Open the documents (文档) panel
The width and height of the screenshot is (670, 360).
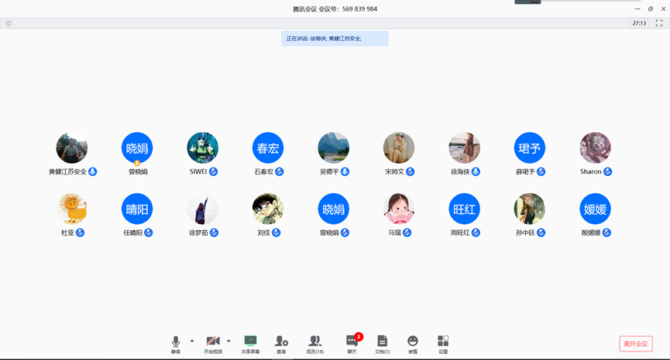pyautogui.click(x=382, y=343)
